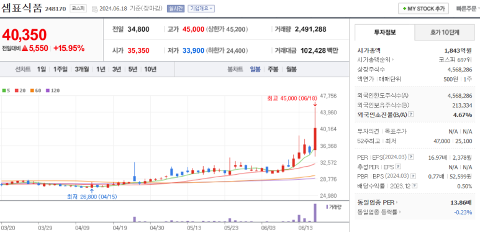This screenshot has height=232, width=480.
Task: Click the 외국인소진율 value 4.67%
Action: (463, 115)
